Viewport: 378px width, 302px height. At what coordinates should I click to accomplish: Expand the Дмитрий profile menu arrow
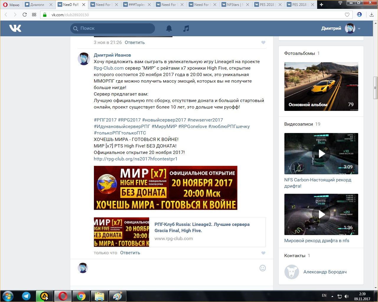click(359, 29)
